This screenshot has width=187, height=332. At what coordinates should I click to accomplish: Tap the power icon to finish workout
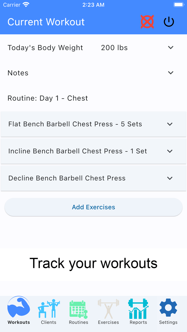click(169, 22)
